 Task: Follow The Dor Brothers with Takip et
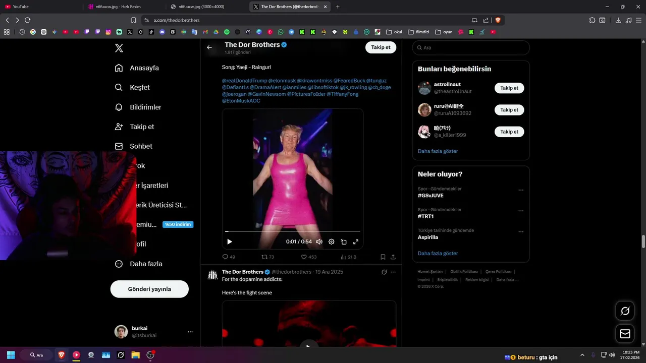pos(381,47)
